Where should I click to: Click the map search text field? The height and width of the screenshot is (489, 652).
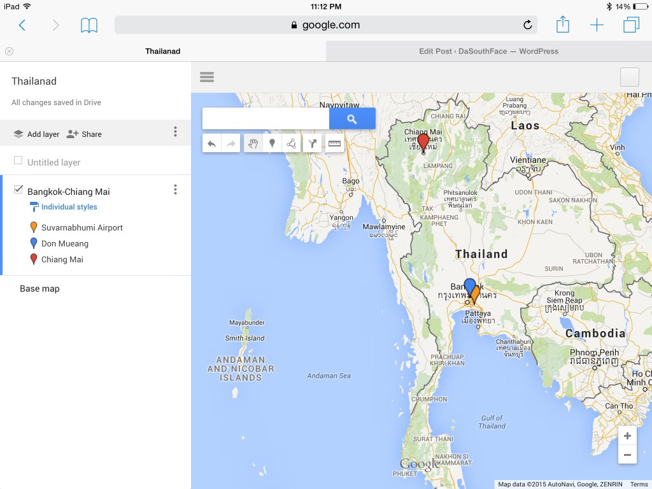(266, 119)
